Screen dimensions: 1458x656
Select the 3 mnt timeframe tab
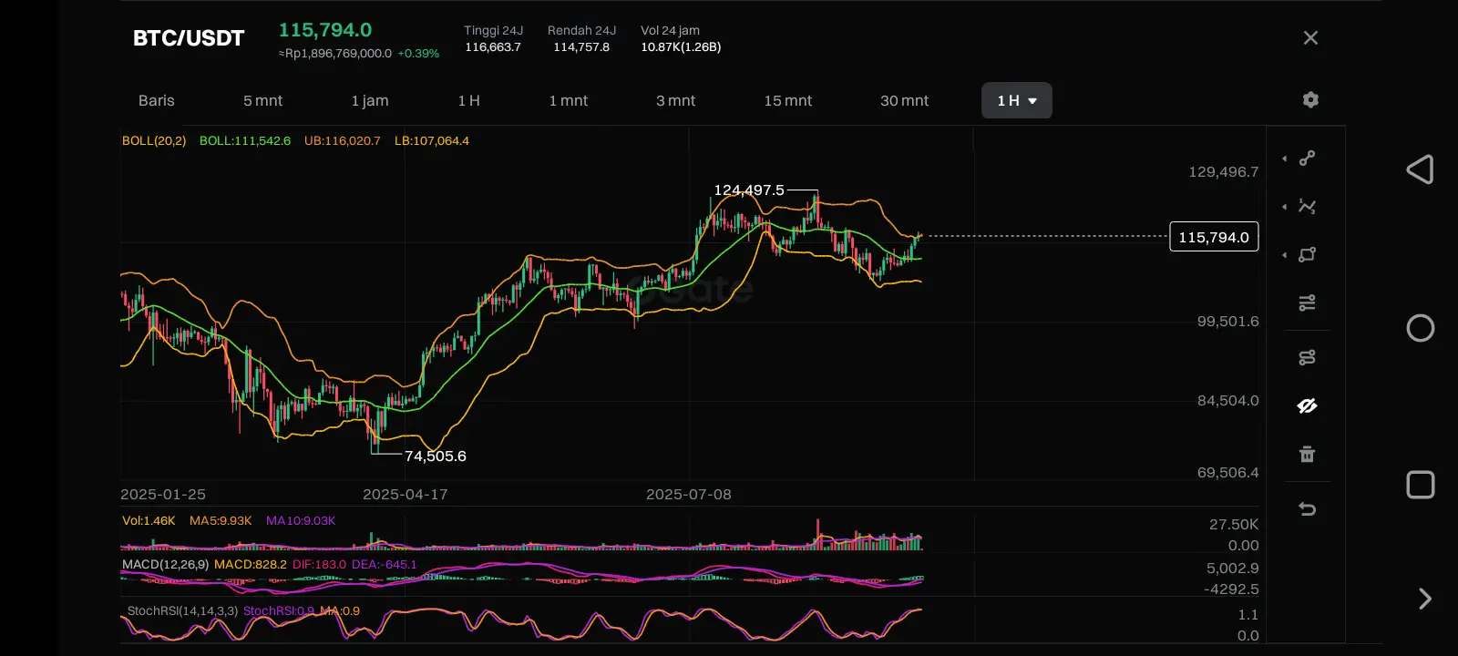click(x=675, y=100)
